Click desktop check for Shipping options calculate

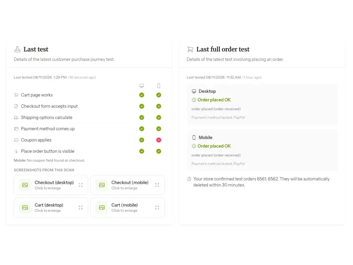coord(142,117)
